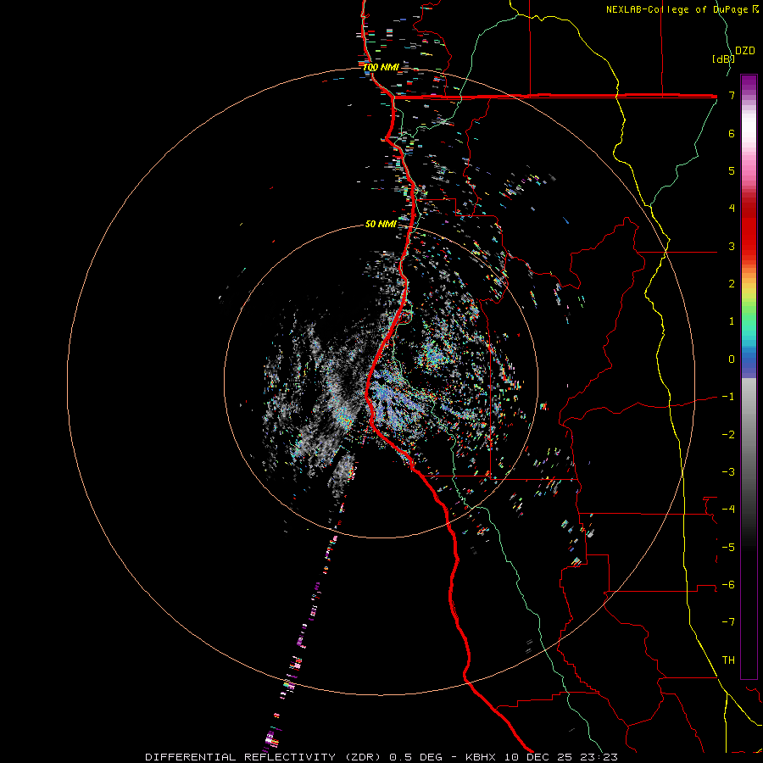Click the 100 NMI range ring label
This screenshot has height=763, width=763.
pyautogui.click(x=381, y=67)
